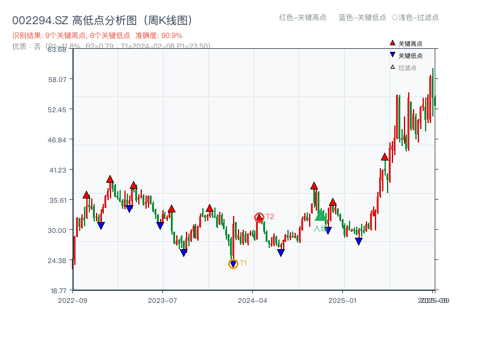Image resolution: width=483 pixels, height=362 pixels.
Task: Click the blue low marker between T2 and 入场
Action: (281, 253)
